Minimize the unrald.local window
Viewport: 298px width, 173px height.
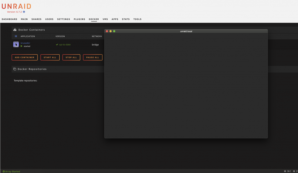tap(111, 31)
